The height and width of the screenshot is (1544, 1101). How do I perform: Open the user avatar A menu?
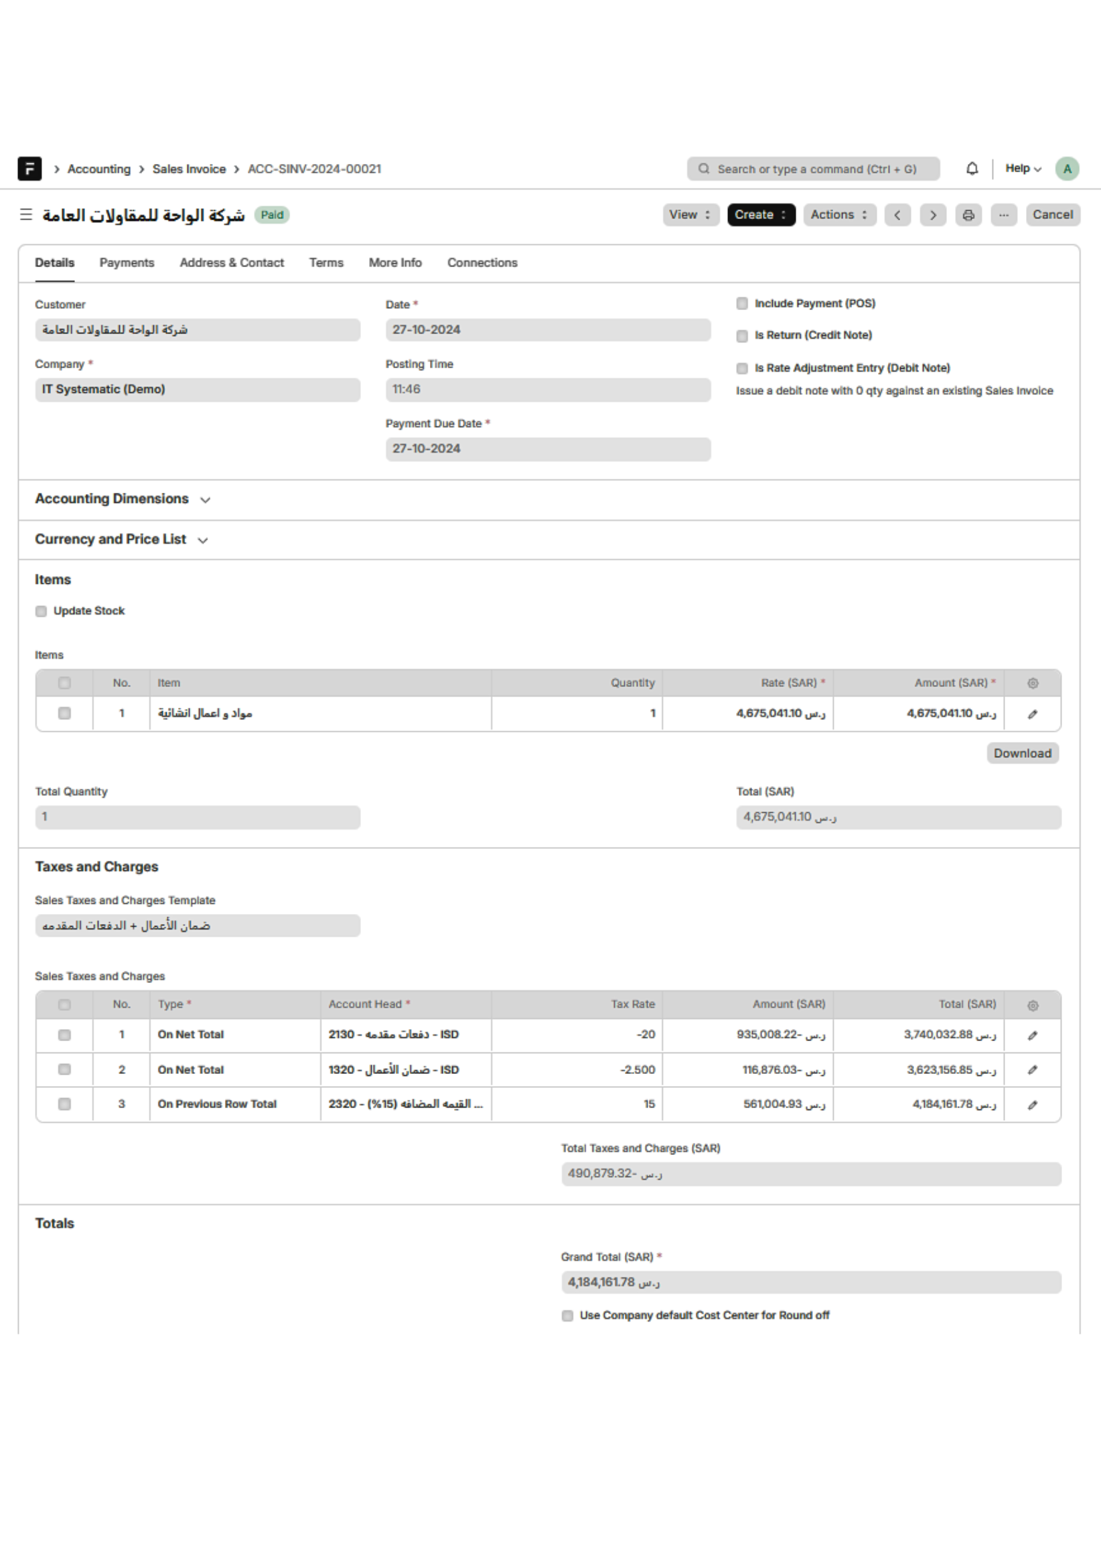click(x=1066, y=169)
